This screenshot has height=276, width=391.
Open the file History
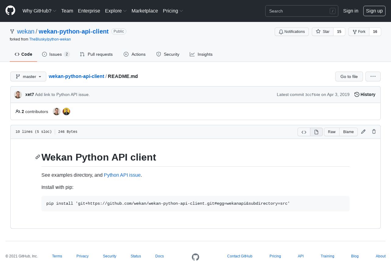[x=365, y=94]
